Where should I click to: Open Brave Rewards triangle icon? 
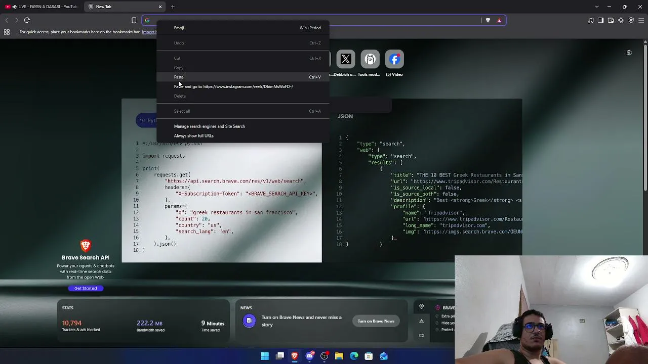point(499,20)
